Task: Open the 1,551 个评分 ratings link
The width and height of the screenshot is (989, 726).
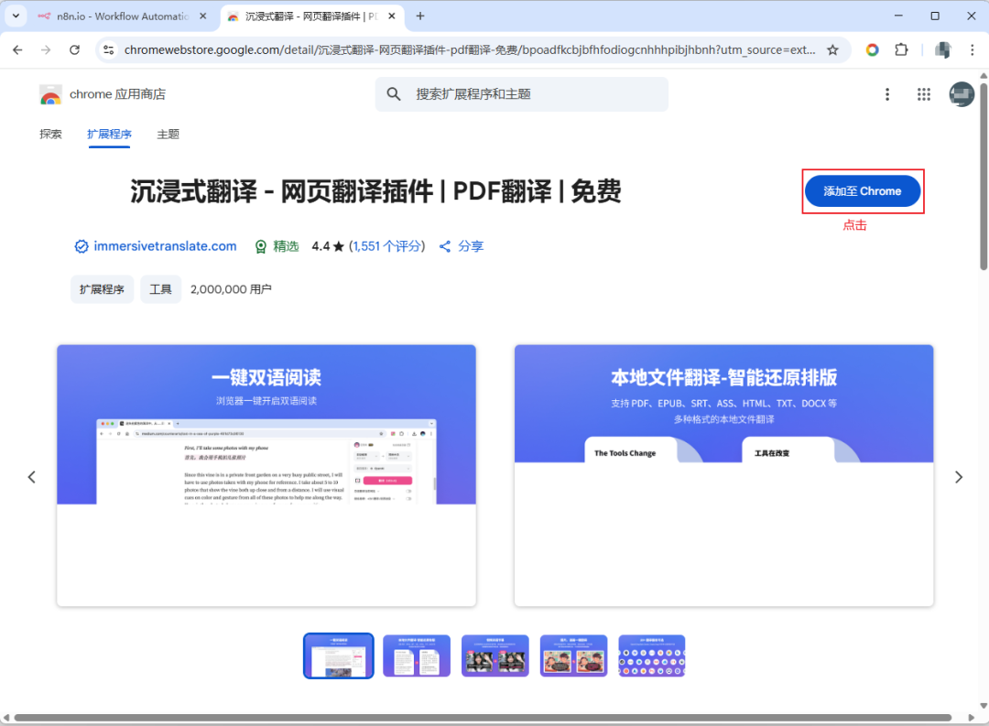Action: [386, 246]
